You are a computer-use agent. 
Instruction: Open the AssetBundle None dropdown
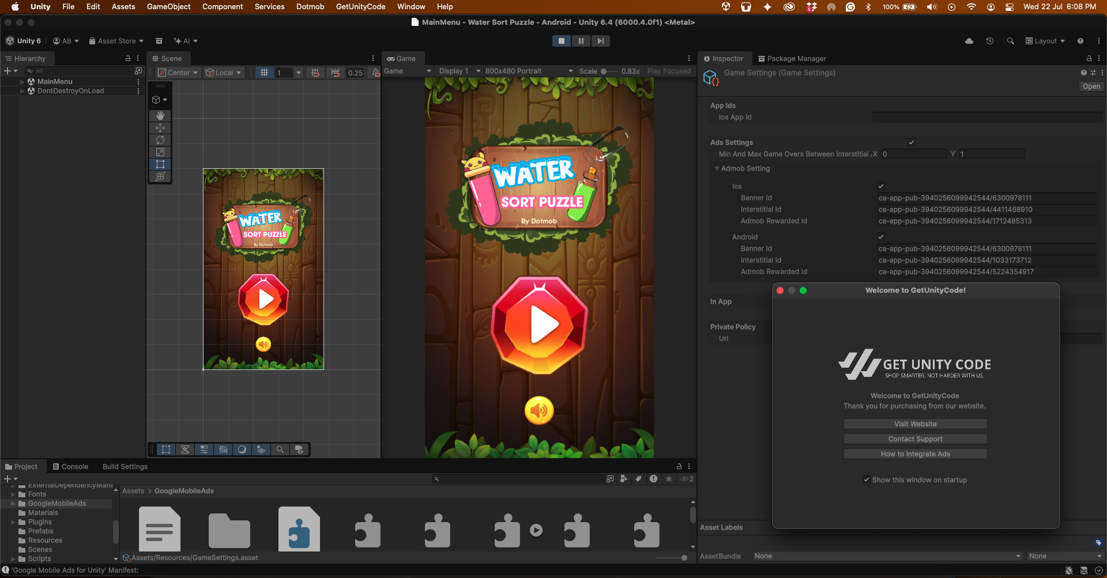point(887,556)
